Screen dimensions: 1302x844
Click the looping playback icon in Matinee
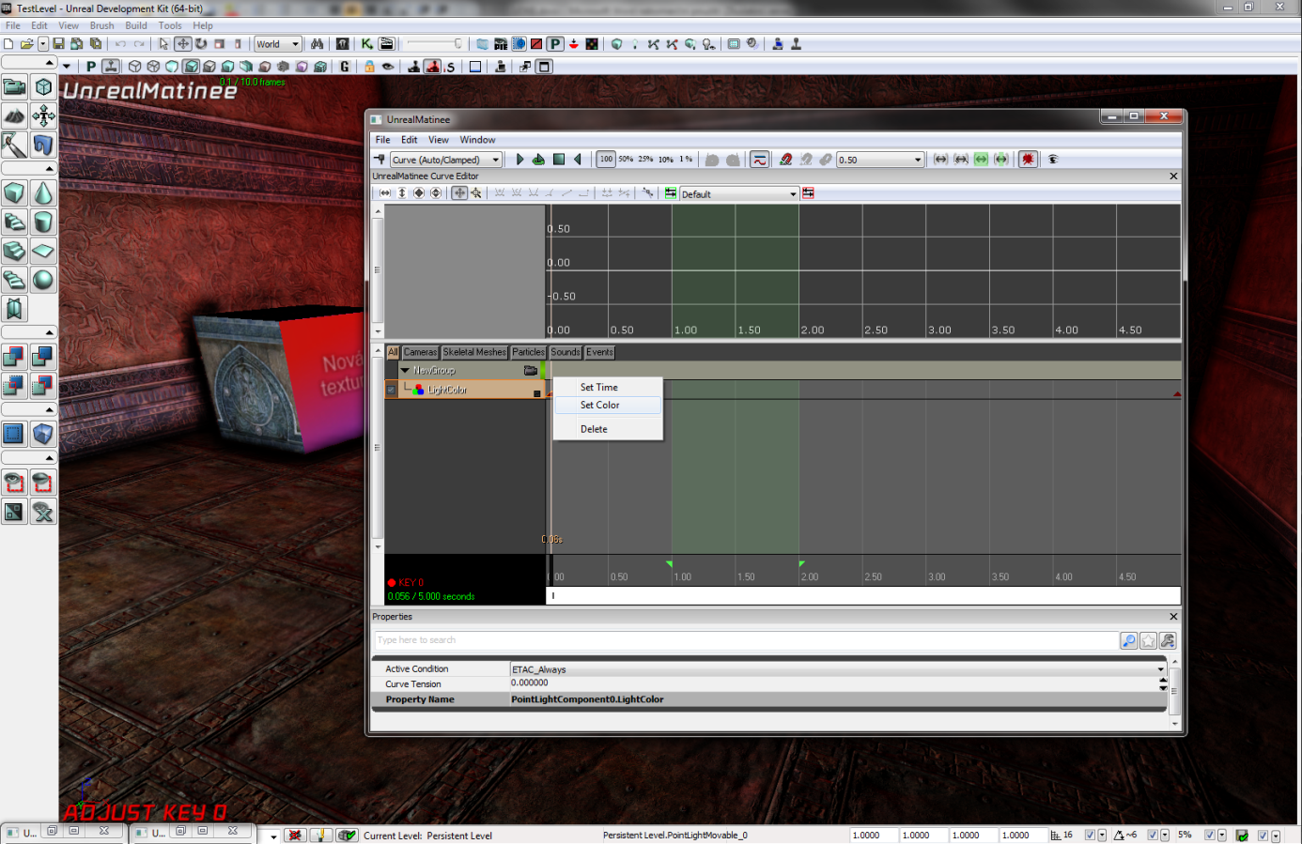click(x=538, y=160)
